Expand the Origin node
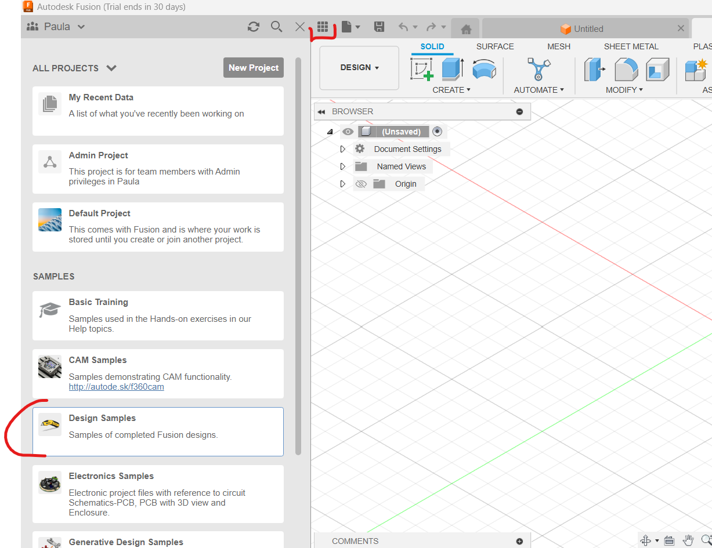 pos(342,184)
